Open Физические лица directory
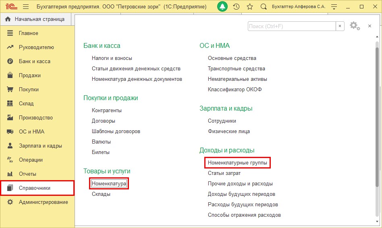Image resolution: width=382 pixels, height=228 pixels. (228, 131)
